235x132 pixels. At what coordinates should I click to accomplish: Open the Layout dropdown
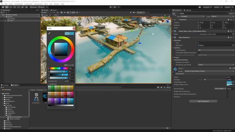coord(229,7)
